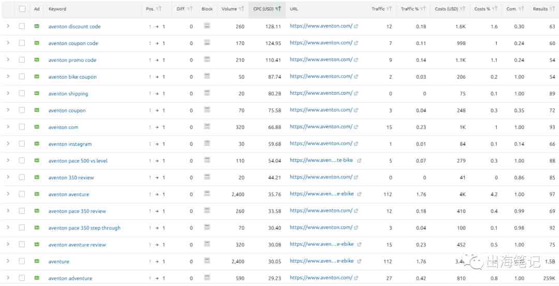
Task: Click ad icon for aventure keyword
Action: (37, 261)
